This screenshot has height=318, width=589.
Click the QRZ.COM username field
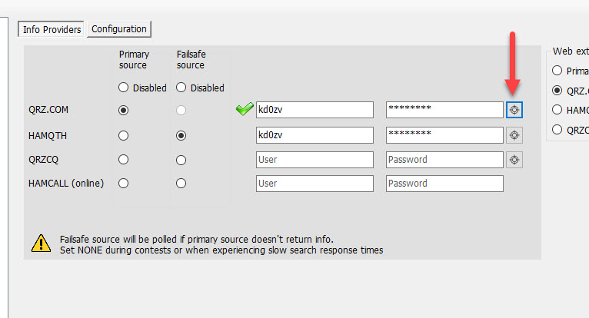click(x=314, y=110)
